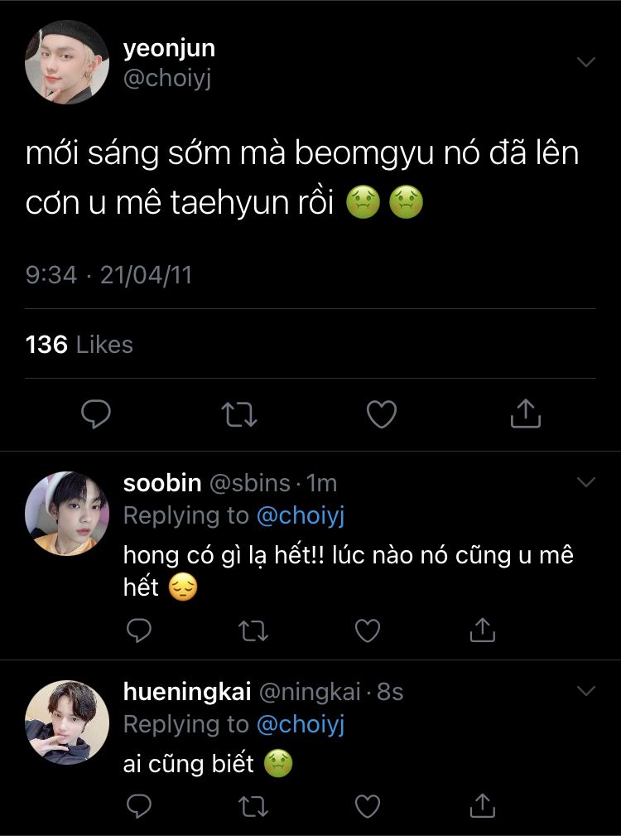
Task: View the 136 Likes list
Action: pos(79,345)
